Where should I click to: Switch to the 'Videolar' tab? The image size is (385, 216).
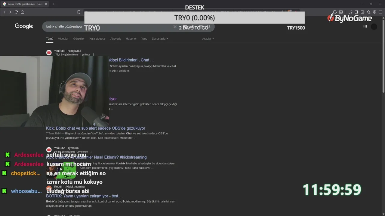click(x=63, y=38)
